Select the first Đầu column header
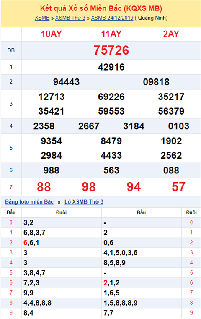 point(11,212)
